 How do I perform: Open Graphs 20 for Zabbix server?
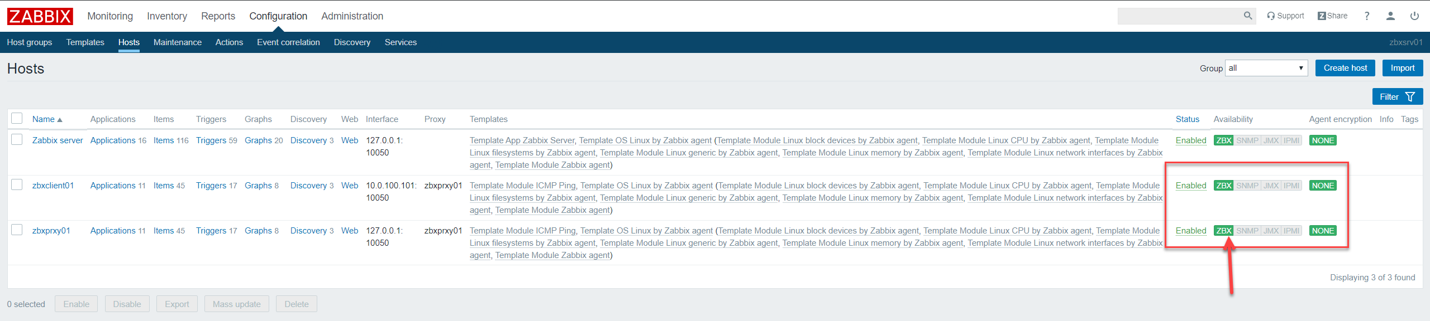(x=258, y=140)
